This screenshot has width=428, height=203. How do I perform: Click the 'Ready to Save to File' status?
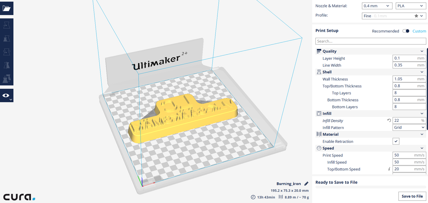tap(336, 182)
